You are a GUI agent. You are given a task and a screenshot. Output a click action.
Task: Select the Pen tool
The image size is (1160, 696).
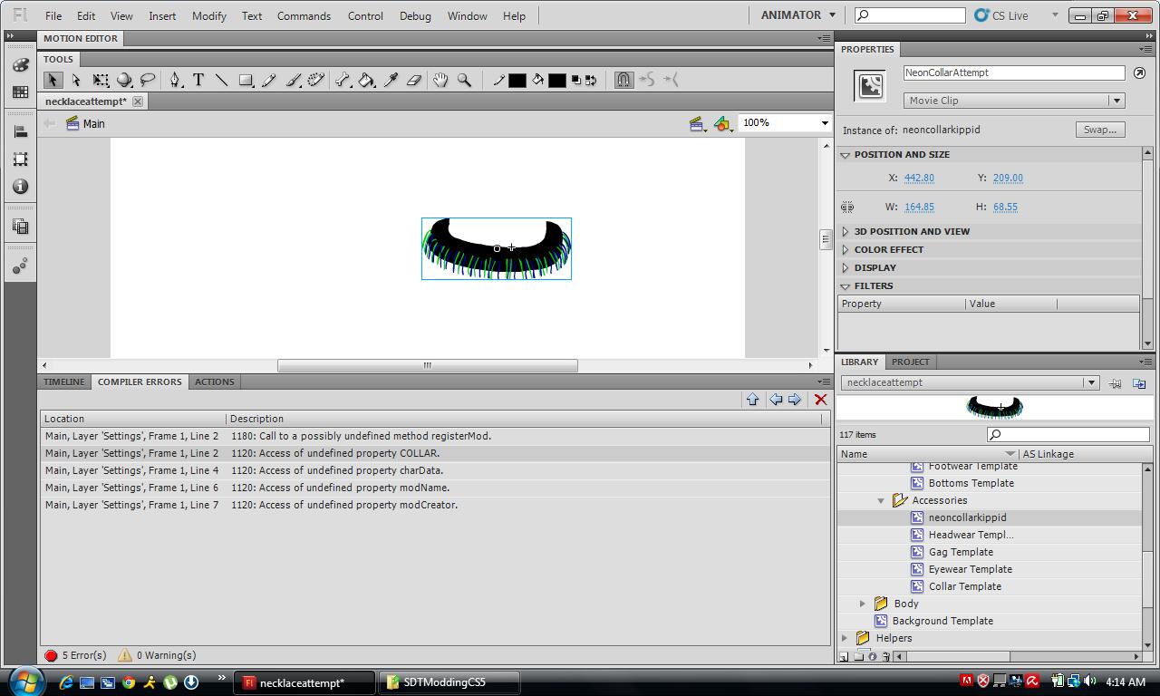pos(175,80)
